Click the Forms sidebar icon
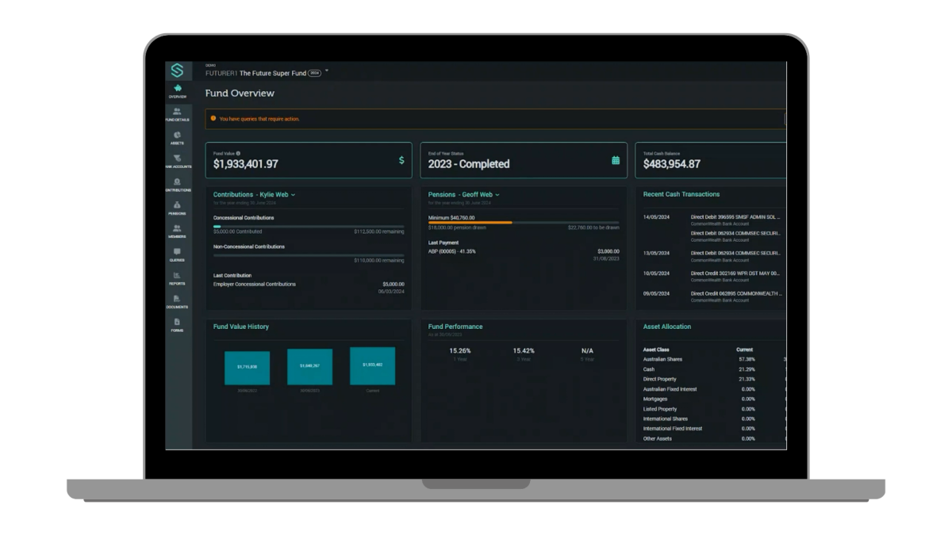 pos(177,322)
